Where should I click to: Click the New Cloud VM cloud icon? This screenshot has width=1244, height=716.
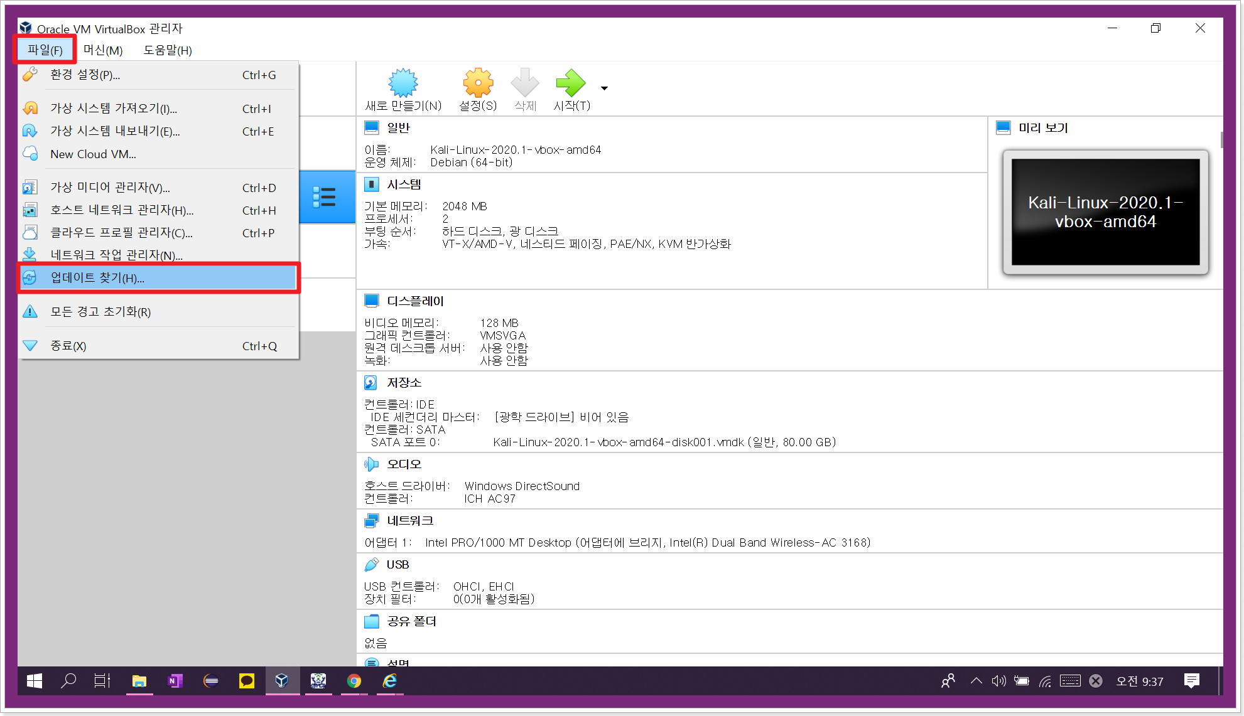click(x=30, y=154)
